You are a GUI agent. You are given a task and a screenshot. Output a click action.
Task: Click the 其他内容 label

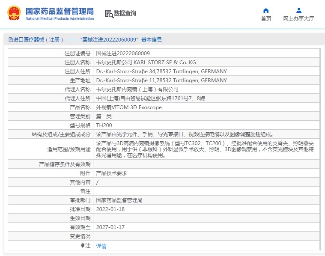coord(80,182)
